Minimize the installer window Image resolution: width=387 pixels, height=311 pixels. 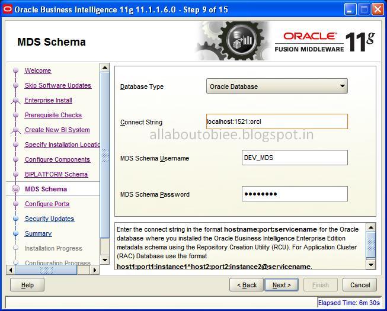tap(350, 9)
